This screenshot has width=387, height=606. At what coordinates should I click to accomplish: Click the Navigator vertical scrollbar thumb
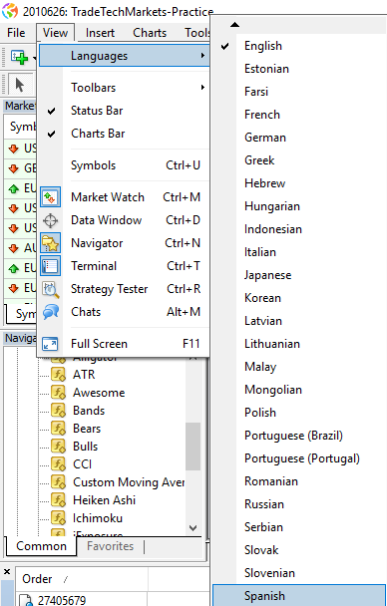click(193, 447)
